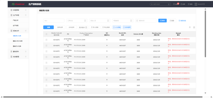Image resolution: width=213 pixels, height=98 pixels.
Task: Expand the 系统管理 sidebar group arrow
Action: tap(26, 57)
